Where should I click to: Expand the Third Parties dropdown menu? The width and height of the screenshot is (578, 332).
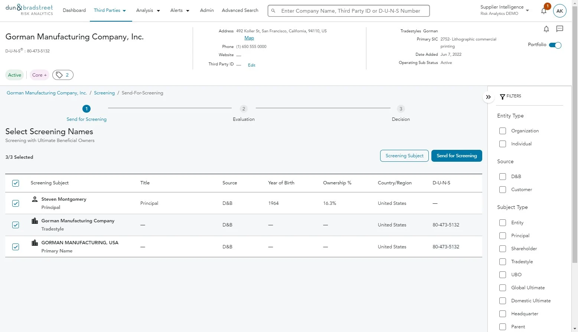(110, 10)
